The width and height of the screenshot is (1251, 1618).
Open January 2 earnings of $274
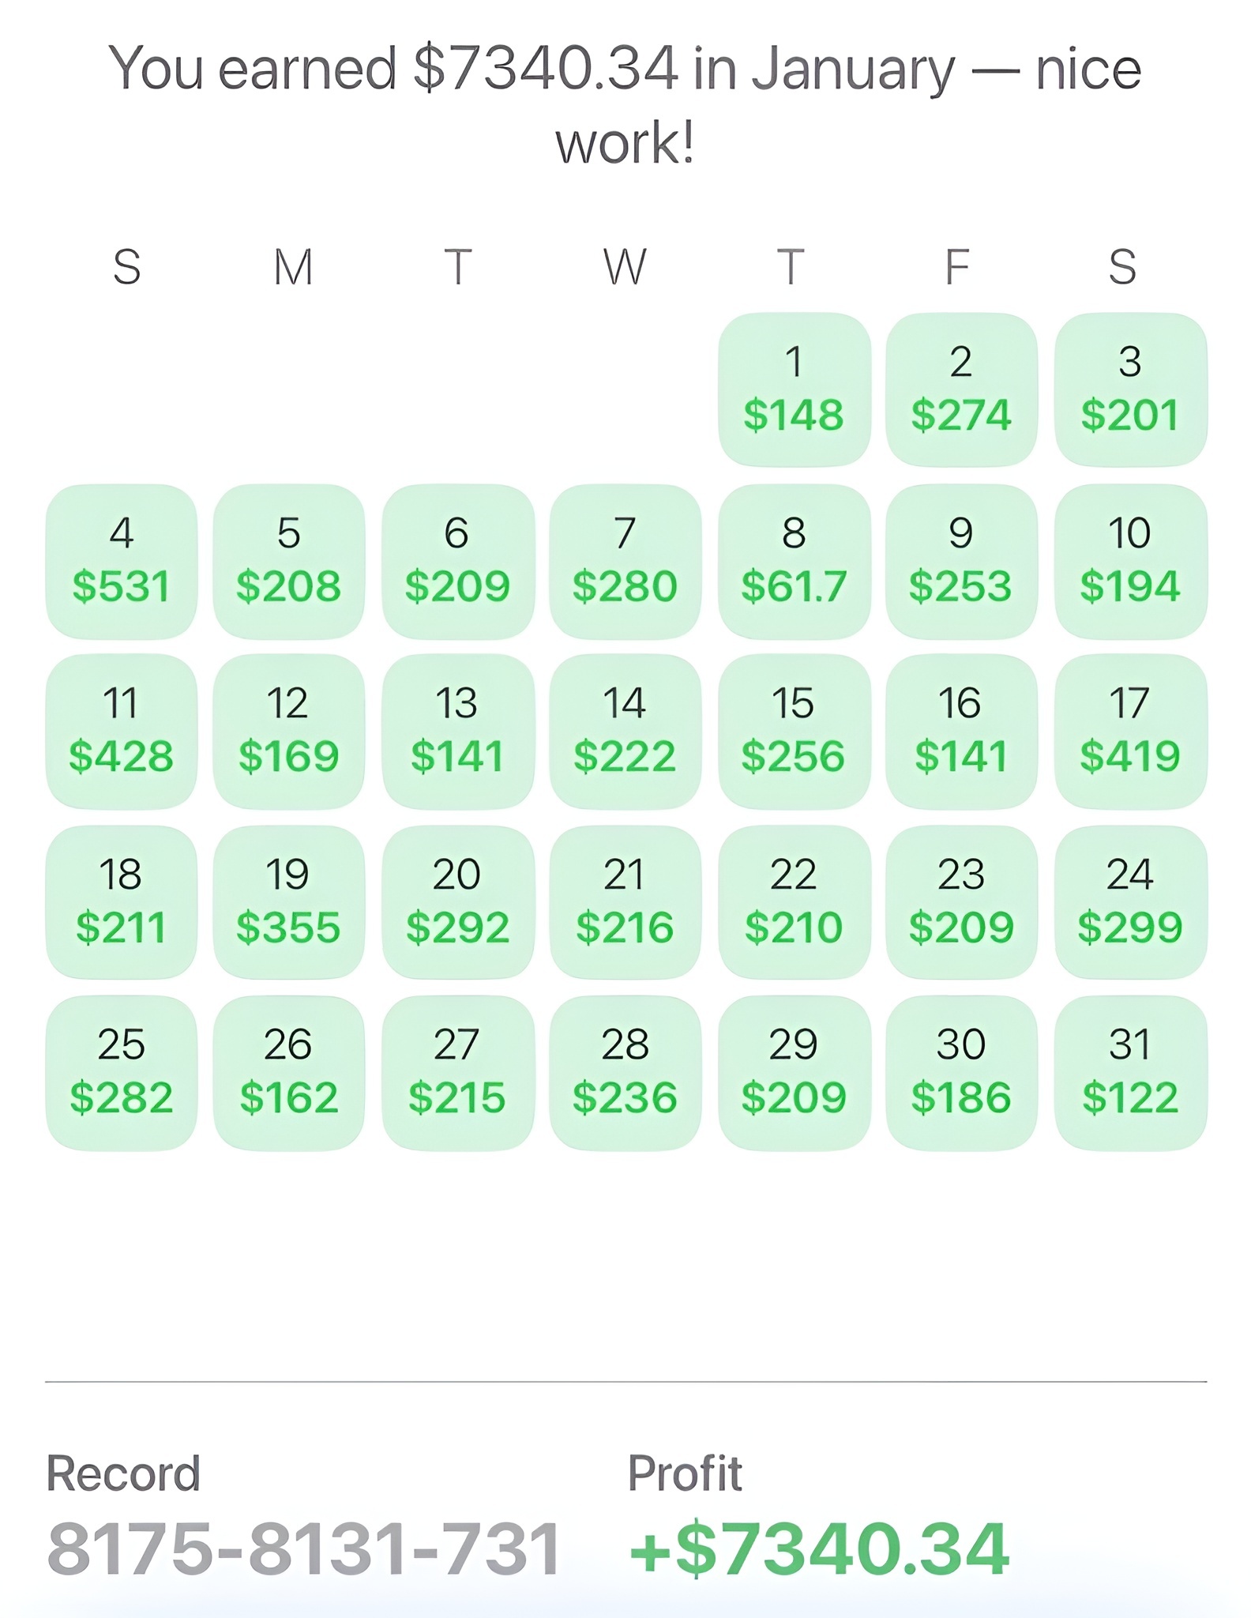coord(961,389)
